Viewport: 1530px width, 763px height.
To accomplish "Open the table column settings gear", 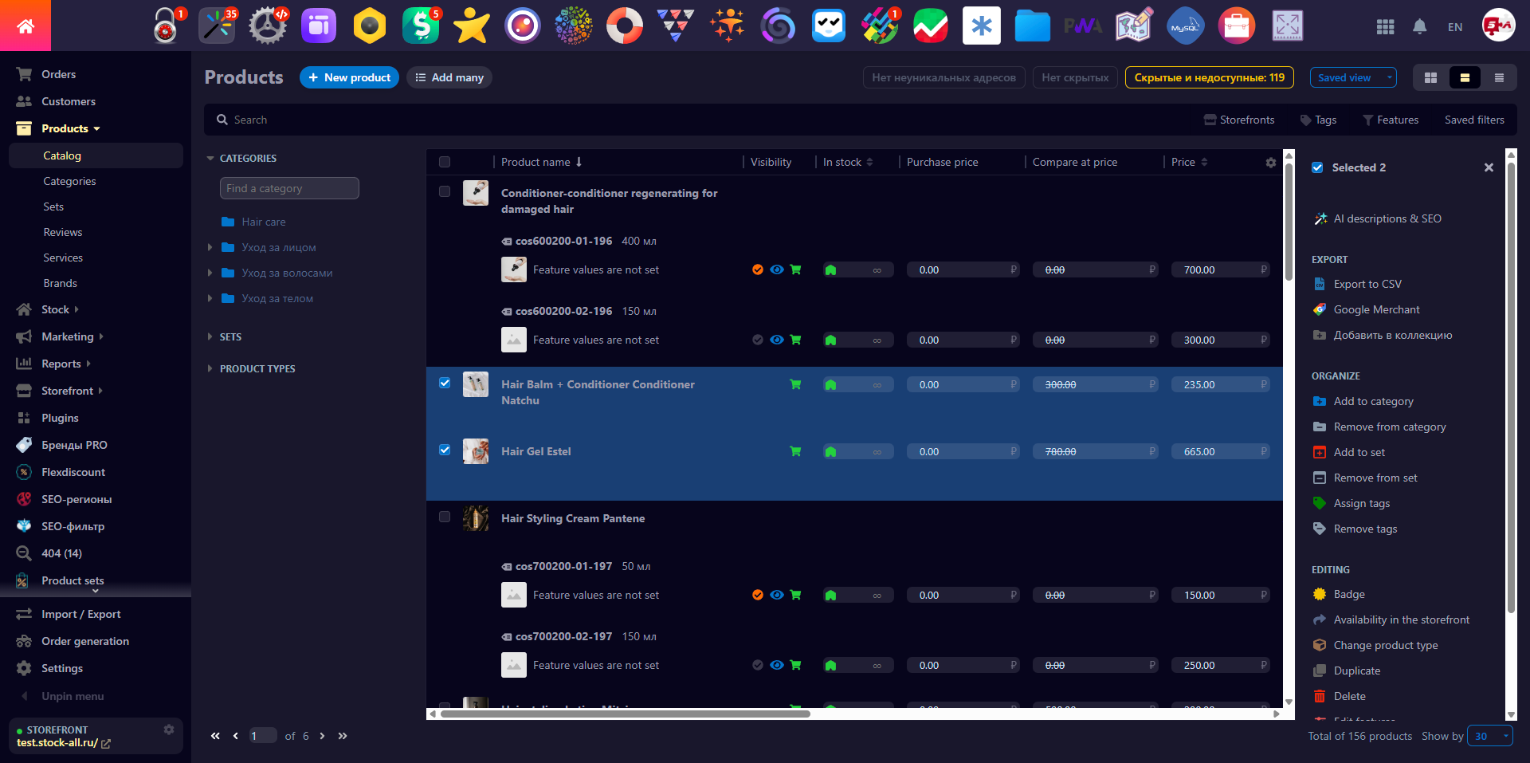I will 1270,162.
